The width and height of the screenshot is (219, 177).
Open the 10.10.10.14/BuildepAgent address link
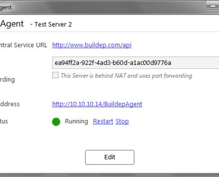point(97,104)
